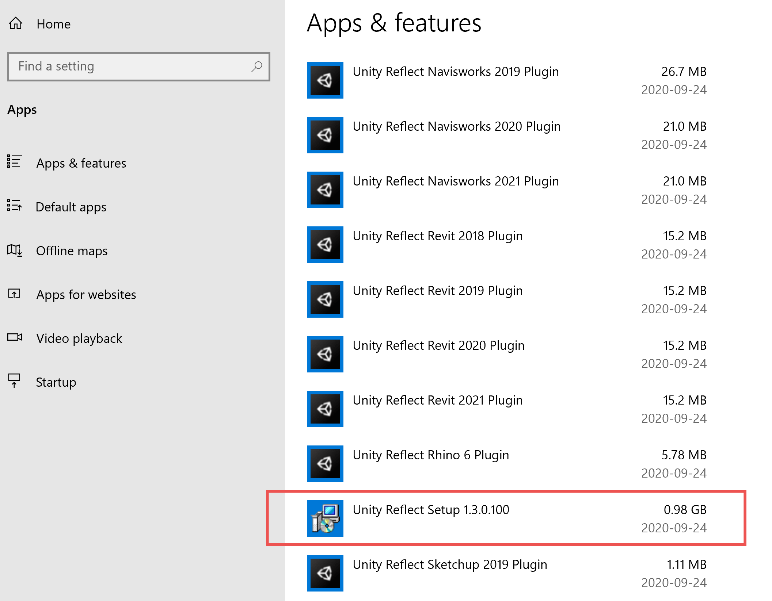Viewport: 772px width, 601px height.
Task: Click the Video playback camera icon
Action: click(x=15, y=337)
